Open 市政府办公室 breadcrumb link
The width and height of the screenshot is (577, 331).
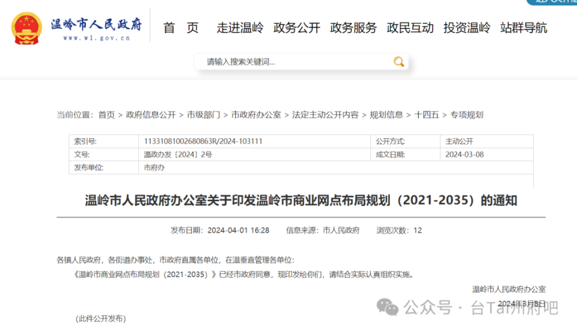pyautogui.click(x=256, y=115)
